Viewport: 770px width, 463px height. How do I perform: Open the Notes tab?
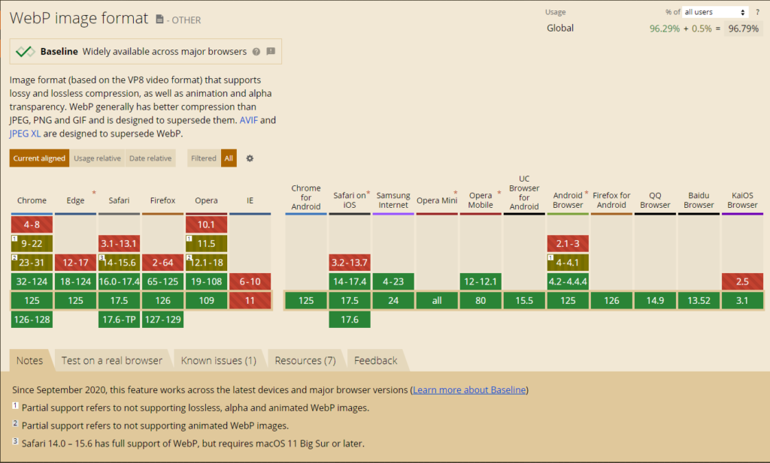pyautogui.click(x=29, y=361)
